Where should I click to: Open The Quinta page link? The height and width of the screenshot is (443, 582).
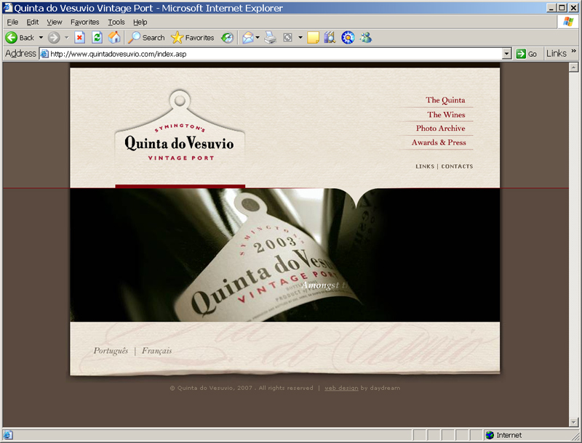[445, 100]
